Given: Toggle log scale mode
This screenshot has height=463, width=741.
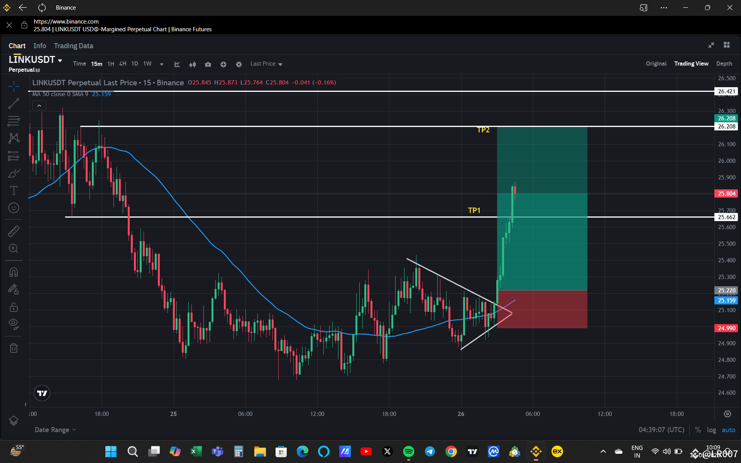Looking at the screenshot, I should pos(711,430).
